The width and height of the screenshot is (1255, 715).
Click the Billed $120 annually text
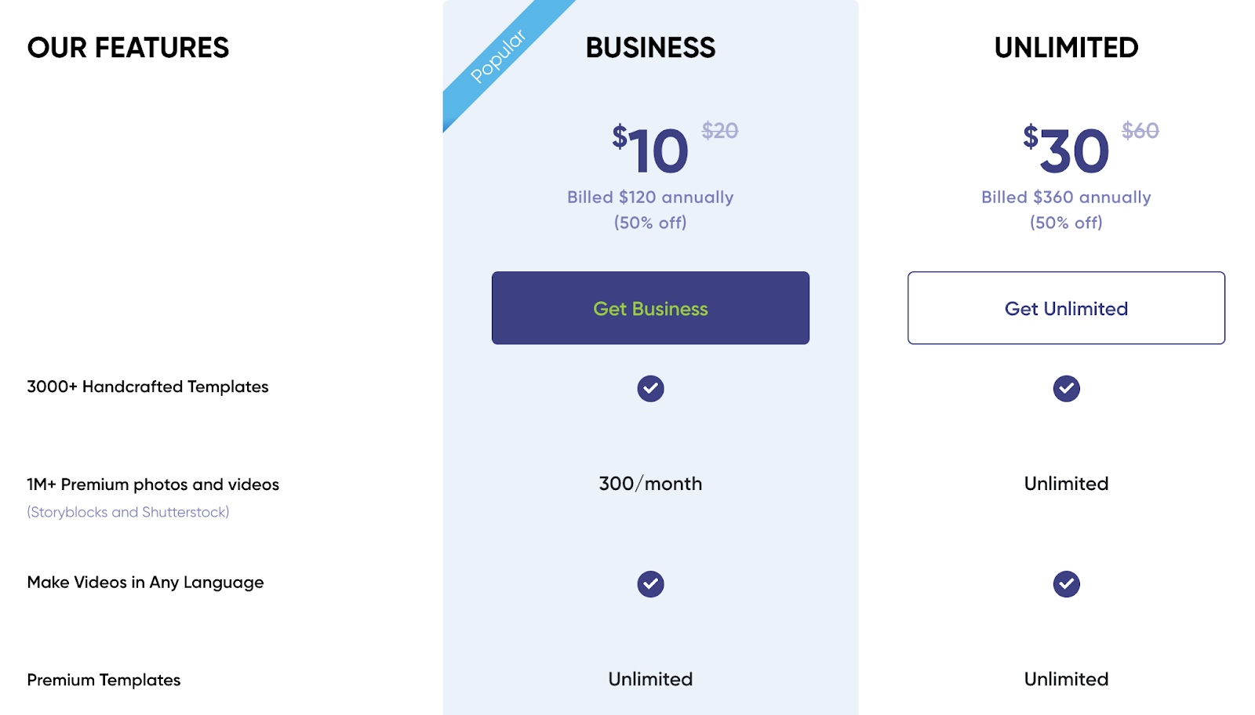click(x=650, y=198)
